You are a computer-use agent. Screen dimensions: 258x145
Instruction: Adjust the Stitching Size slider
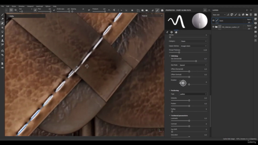pyautogui.click(x=189, y=61)
